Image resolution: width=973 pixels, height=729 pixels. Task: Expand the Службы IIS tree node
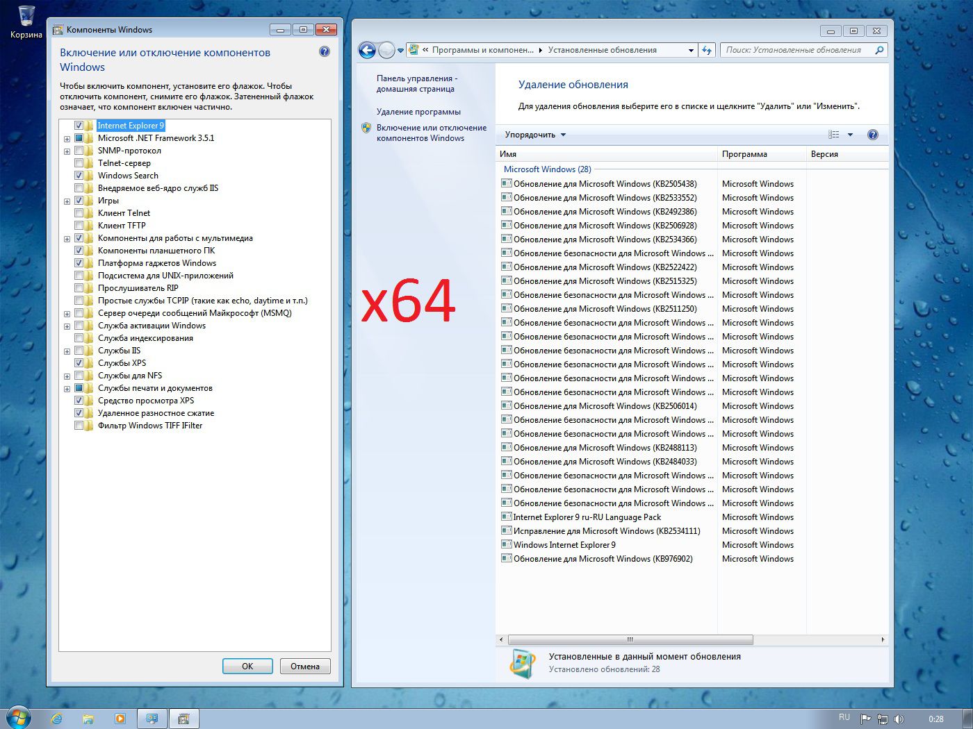pos(67,351)
